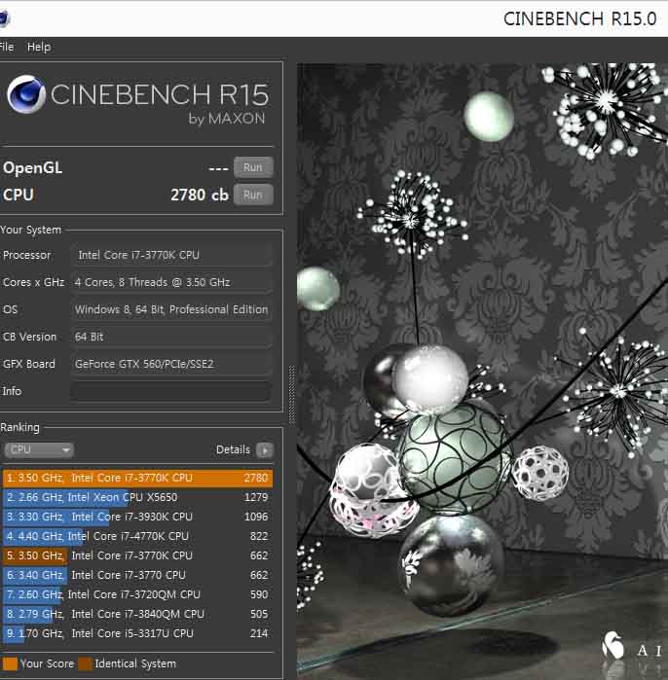668x680 pixels.
Task: Select ranking row Intel Core i7-4770K CPU
Action: [137, 536]
